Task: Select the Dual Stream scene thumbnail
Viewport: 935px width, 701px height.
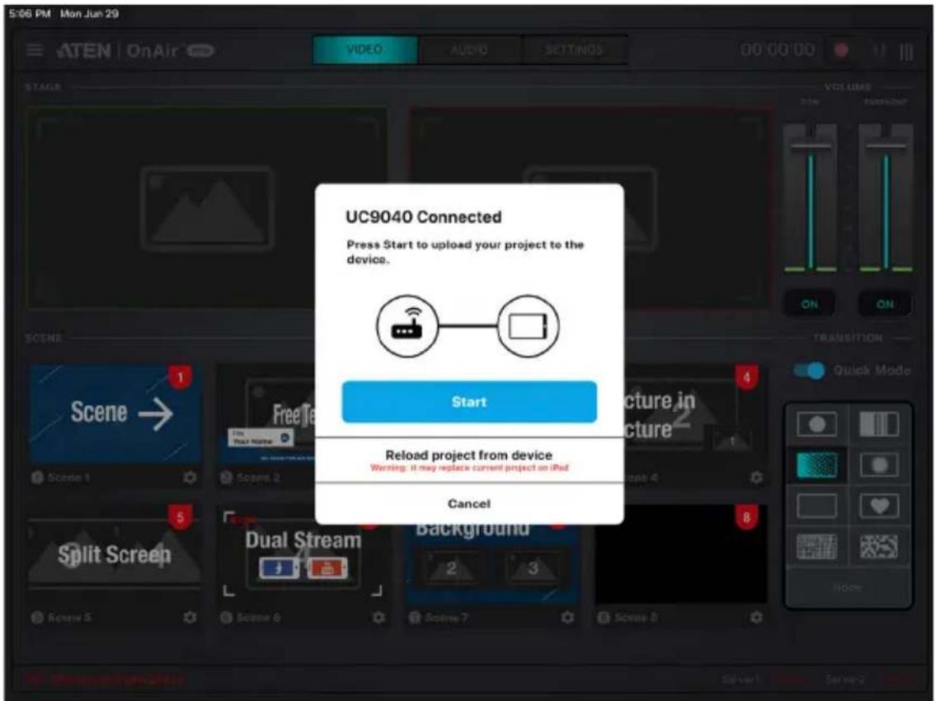Action: coord(303,554)
